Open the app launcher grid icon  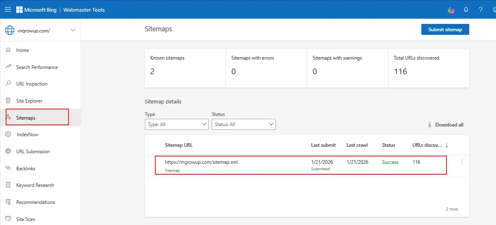(8, 10)
